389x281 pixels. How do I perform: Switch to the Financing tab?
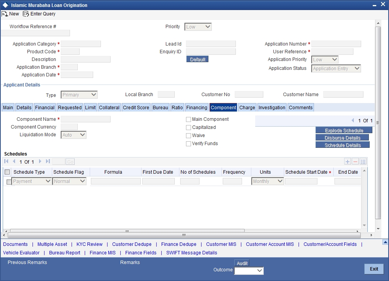pyautogui.click(x=197, y=107)
